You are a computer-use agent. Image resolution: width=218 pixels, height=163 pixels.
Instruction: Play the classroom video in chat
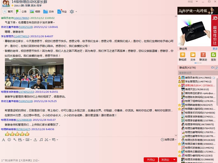(34, 73)
